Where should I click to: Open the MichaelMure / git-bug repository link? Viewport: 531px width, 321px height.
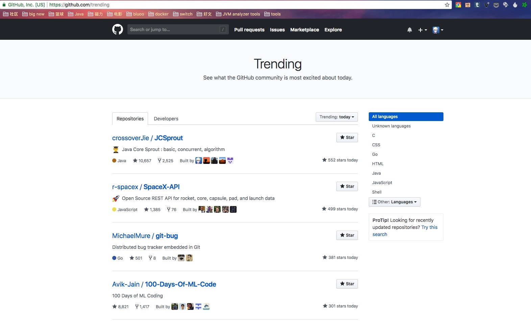tap(145, 236)
